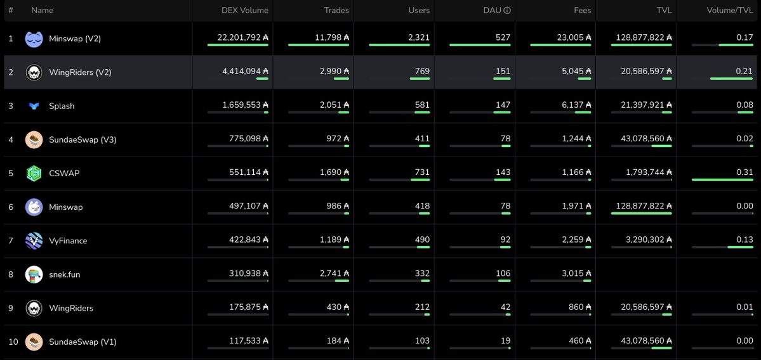Image resolution: width=761 pixels, height=360 pixels.
Task: Click the 2,741 trades value for snek.fun
Action: coord(334,273)
